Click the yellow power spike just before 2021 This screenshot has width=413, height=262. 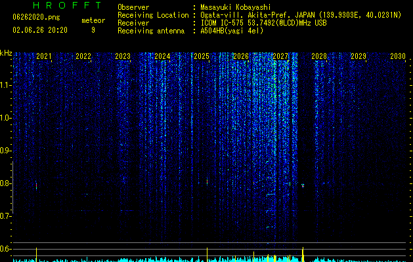tap(36, 254)
